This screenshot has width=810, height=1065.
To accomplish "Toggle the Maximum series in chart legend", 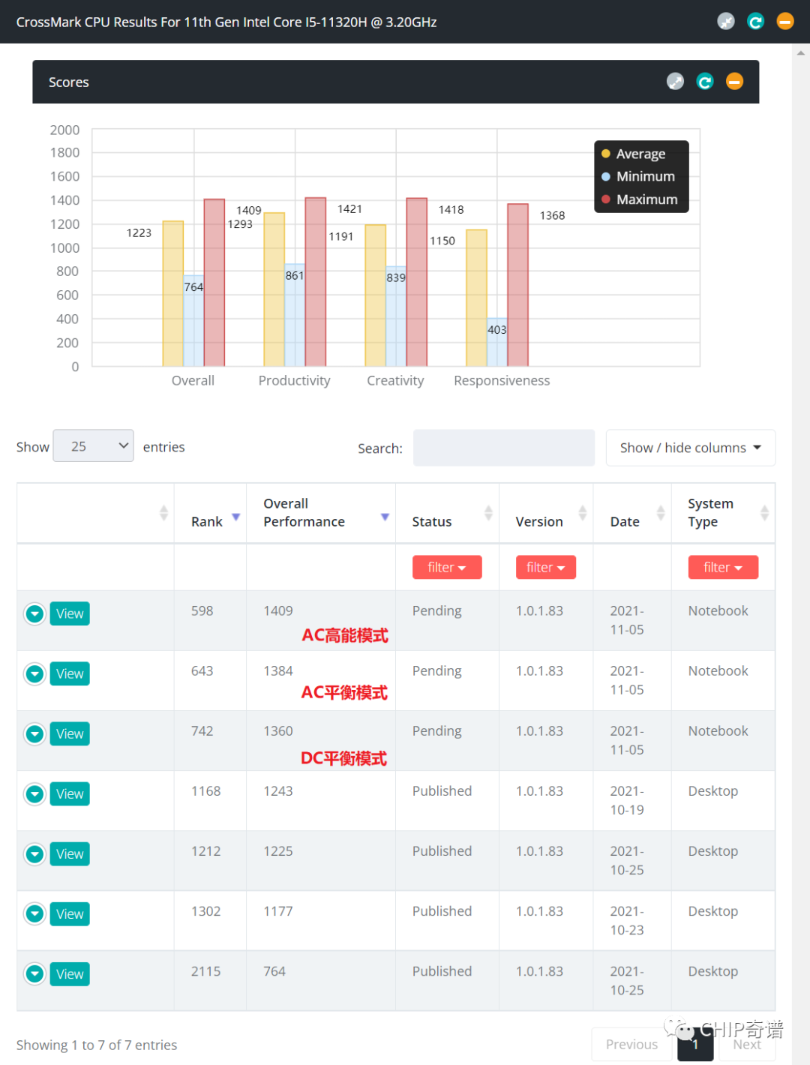I will click(x=640, y=199).
